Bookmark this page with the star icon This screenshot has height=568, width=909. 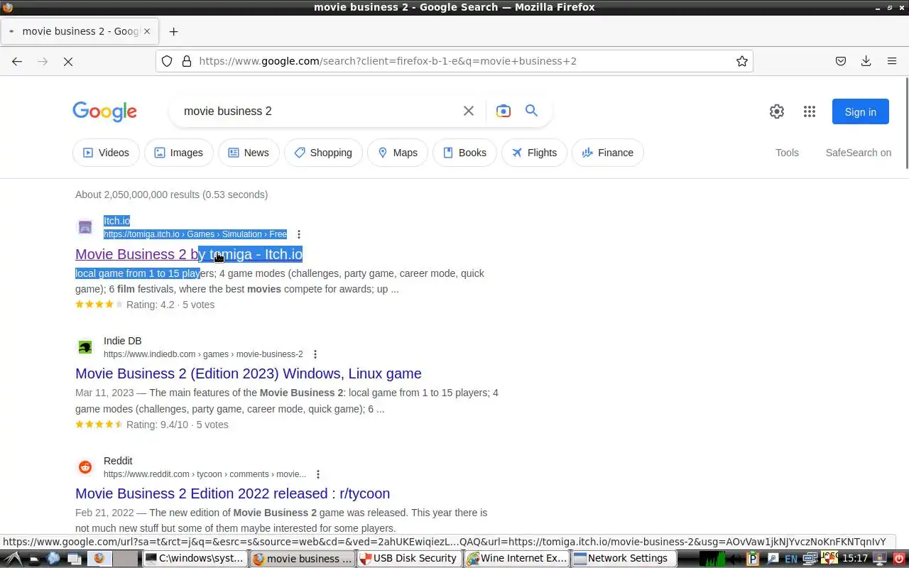pos(742,61)
